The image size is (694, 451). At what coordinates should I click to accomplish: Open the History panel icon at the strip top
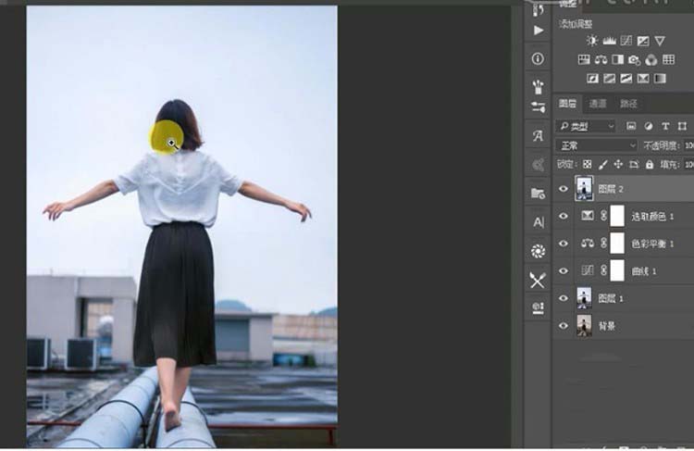point(539,10)
